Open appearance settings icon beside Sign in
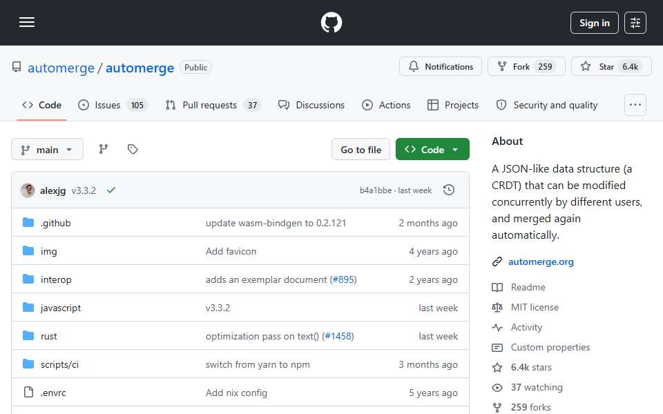Screen dimensions: 663x414 635,23
